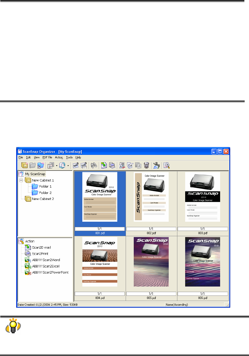The width and height of the screenshot is (249, 356).
Task: Open the view mode dropdown arrow
Action: tap(57, 166)
